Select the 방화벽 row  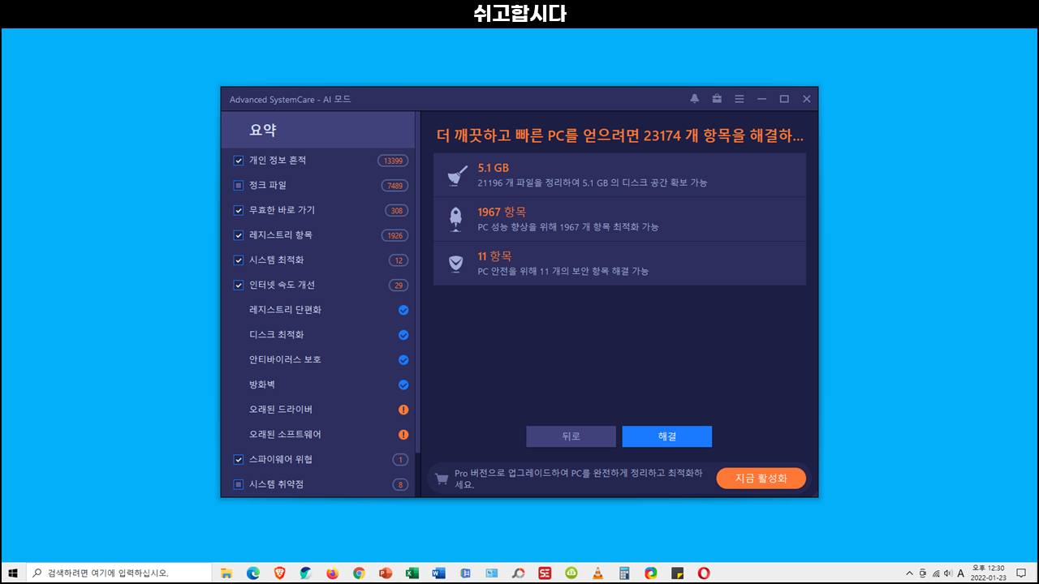coord(317,384)
